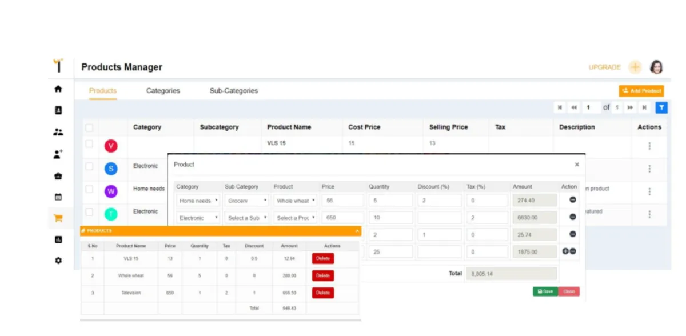Go to the previous page of results

pos(573,107)
